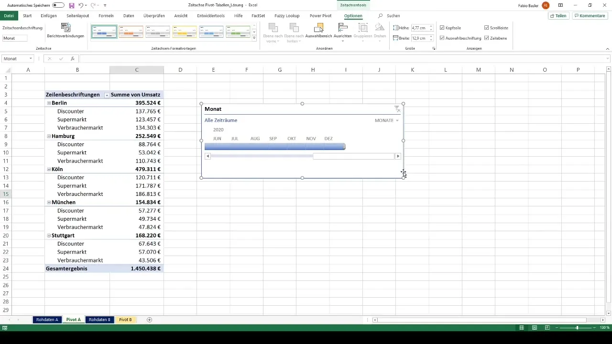Click the Undo arrow icon
This screenshot has width=612, height=344.
(x=81, y=5)
